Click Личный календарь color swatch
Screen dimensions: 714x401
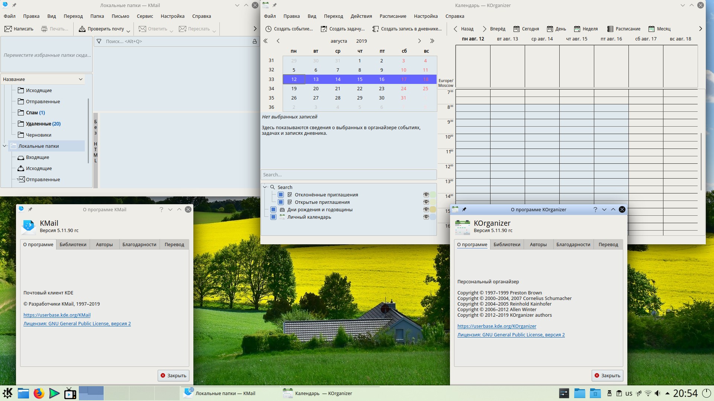point(433,217)
